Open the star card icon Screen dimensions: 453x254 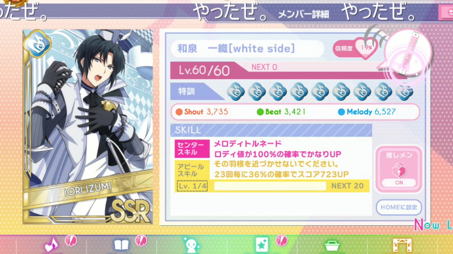tap(262, 246)
